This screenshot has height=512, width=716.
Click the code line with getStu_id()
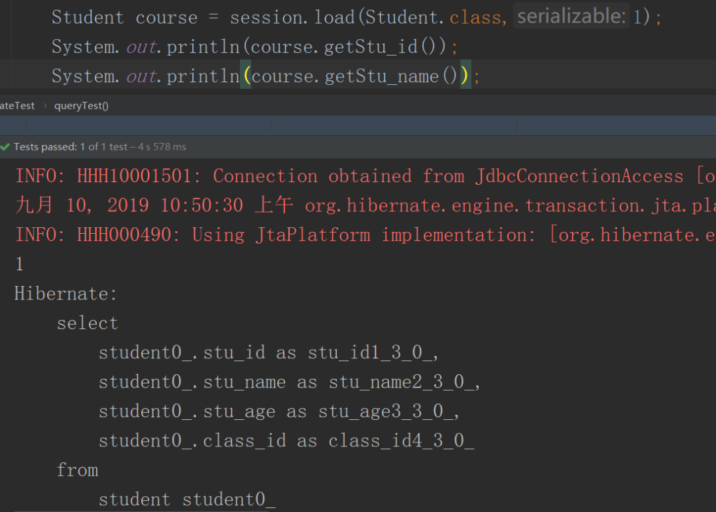pos(255,46)
